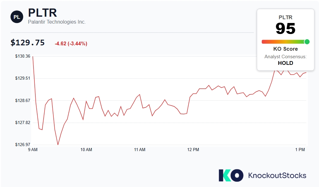Click the PLTR label in score card
The width and height of the screenshot is (319, 187).
[x=286, y=17]
